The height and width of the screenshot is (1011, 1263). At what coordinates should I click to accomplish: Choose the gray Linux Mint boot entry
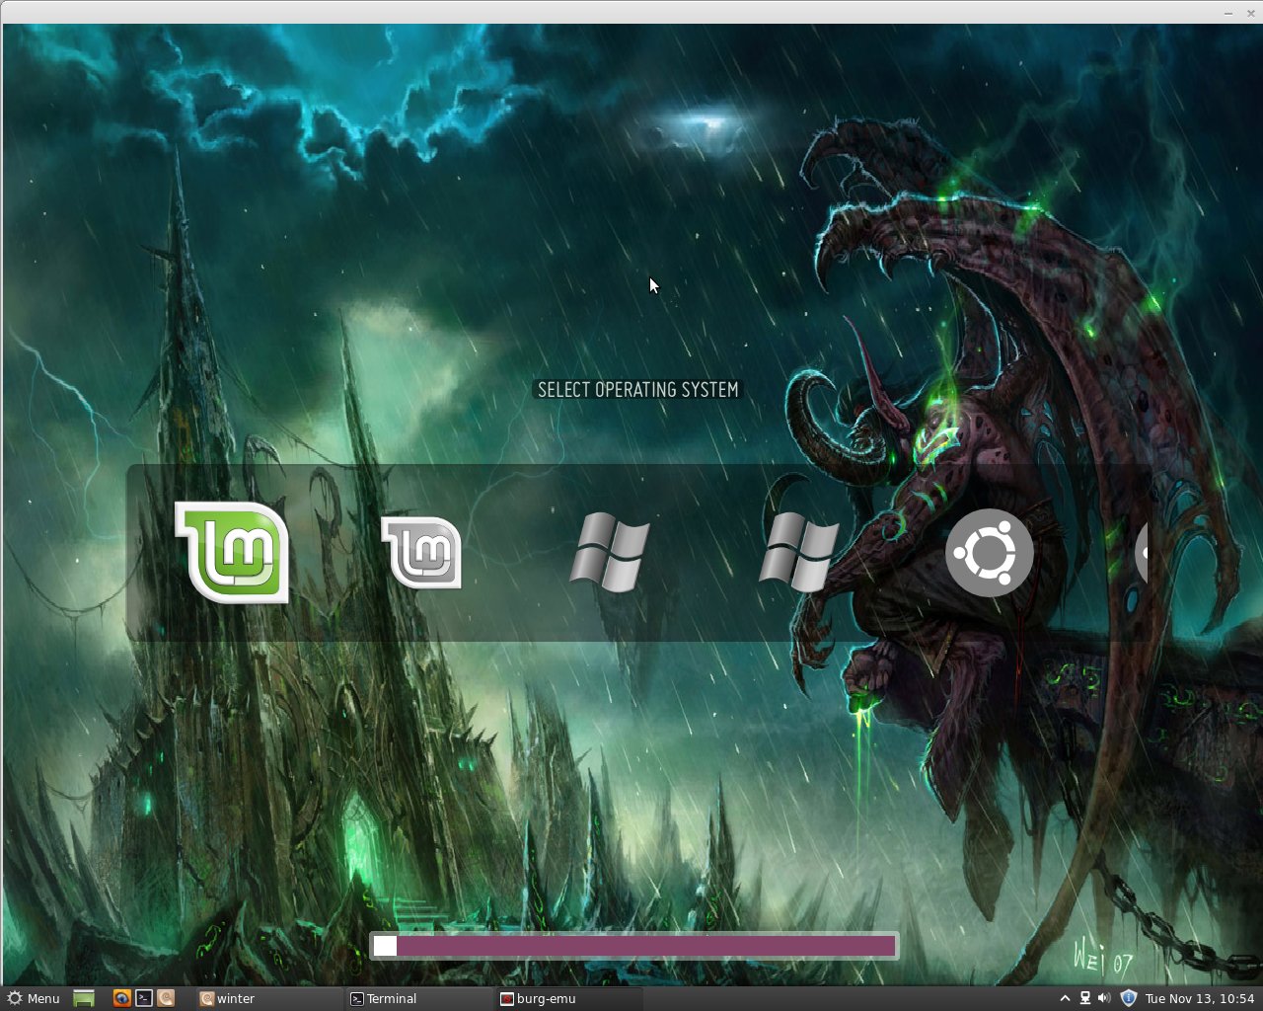[x=421, y=553]
